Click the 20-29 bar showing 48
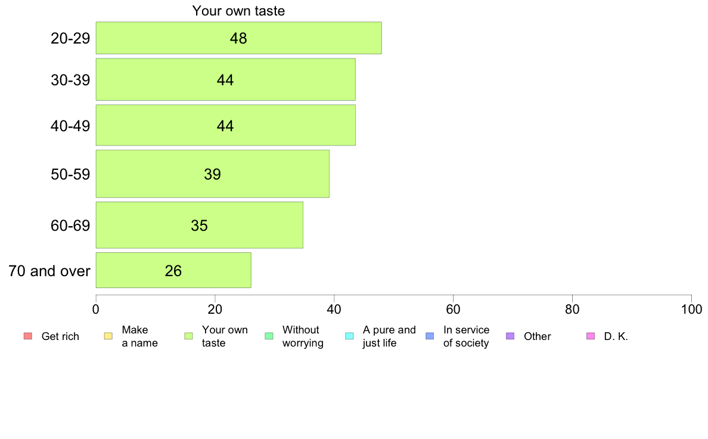Image resolution: width=708 pixels, height=439 pixels. point(238,38)
